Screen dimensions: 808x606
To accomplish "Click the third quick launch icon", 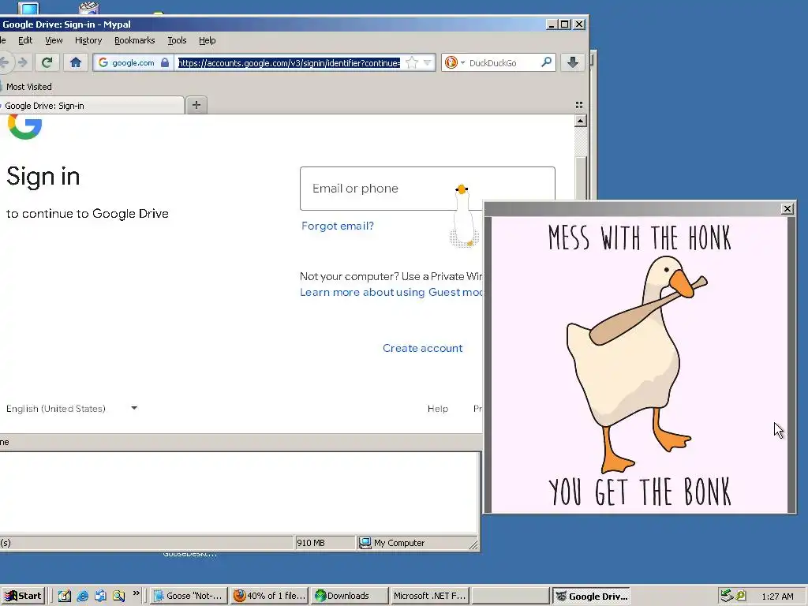I will click(100, 596).
